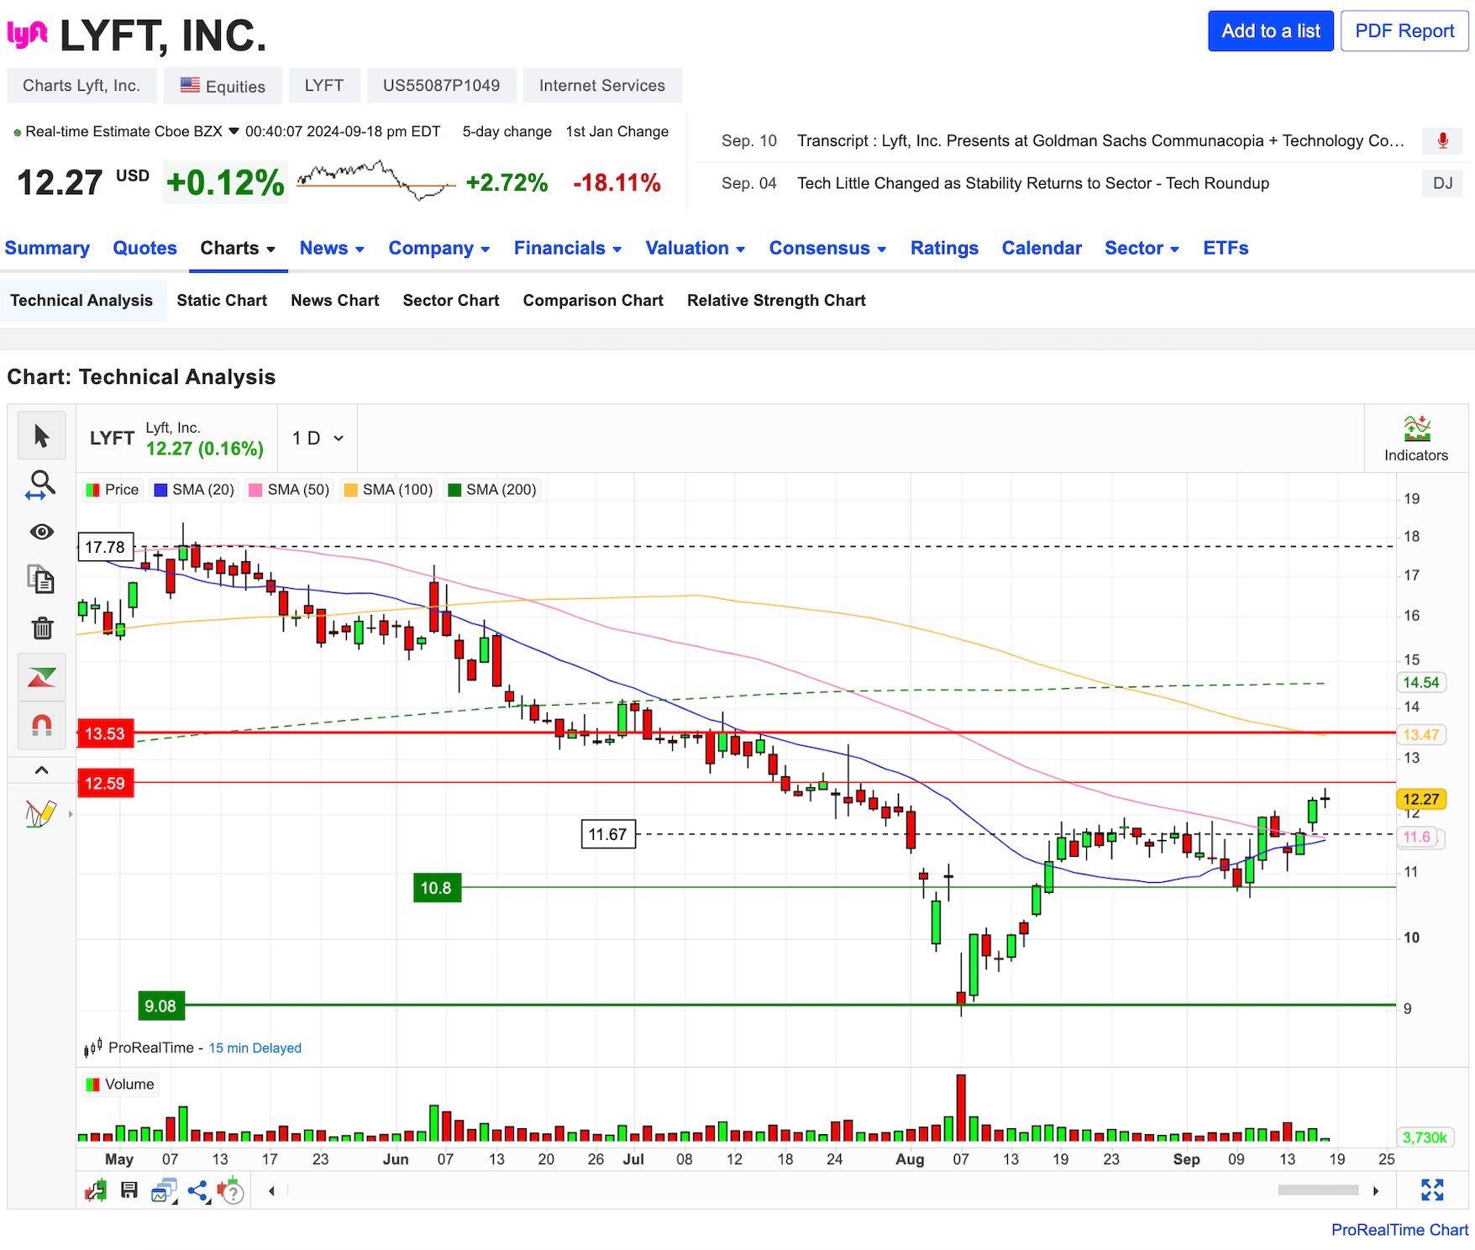1475x1250 pixels.
Task: Open the chart help question icon
Action: tap(230, 1190)
